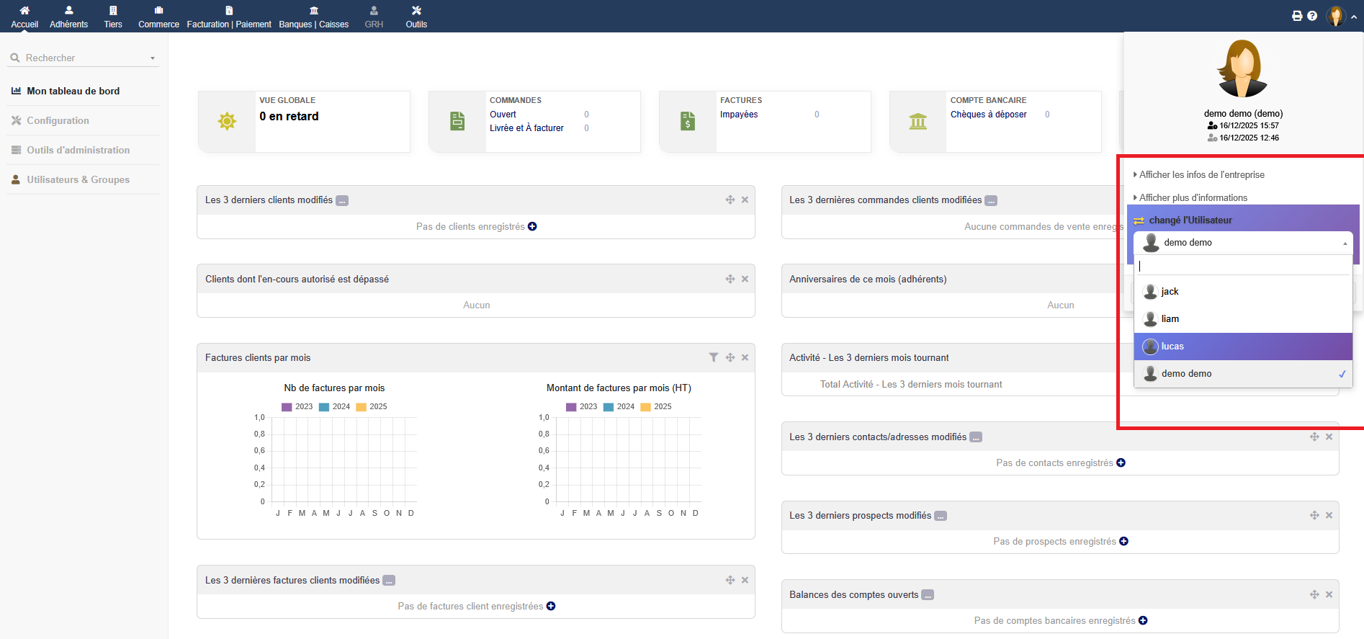Move the 'derniers contacts/adresses modifiés' widget

click(1314, 437)
